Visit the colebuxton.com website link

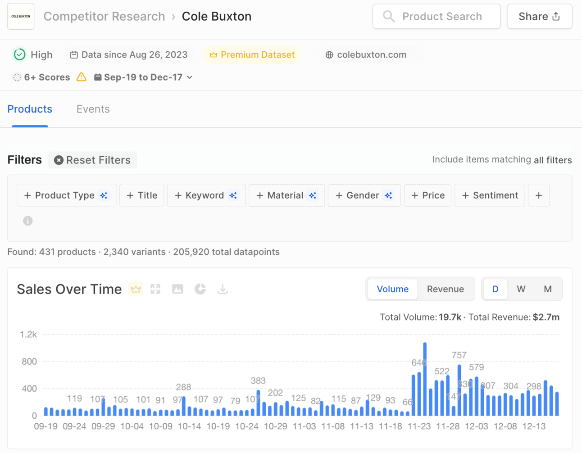click(372, 54)
